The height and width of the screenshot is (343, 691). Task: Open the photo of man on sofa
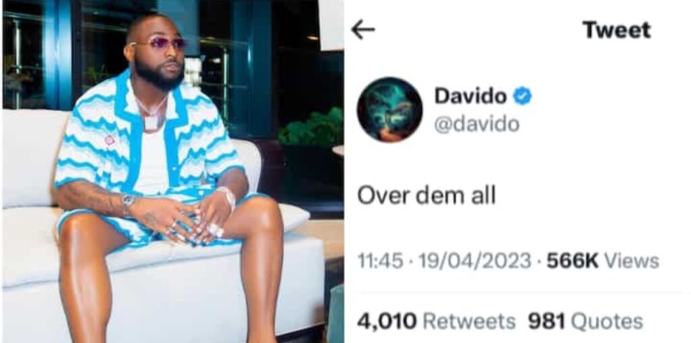point(173,171)
